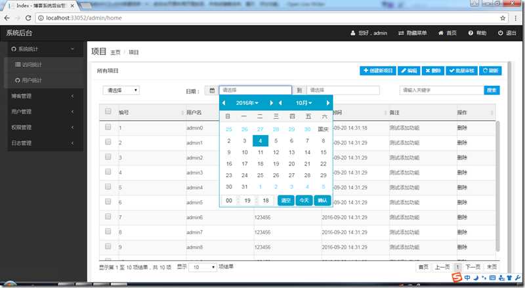
Task: Click 首页 in the top navigation bar
Action: click(448, 33)
